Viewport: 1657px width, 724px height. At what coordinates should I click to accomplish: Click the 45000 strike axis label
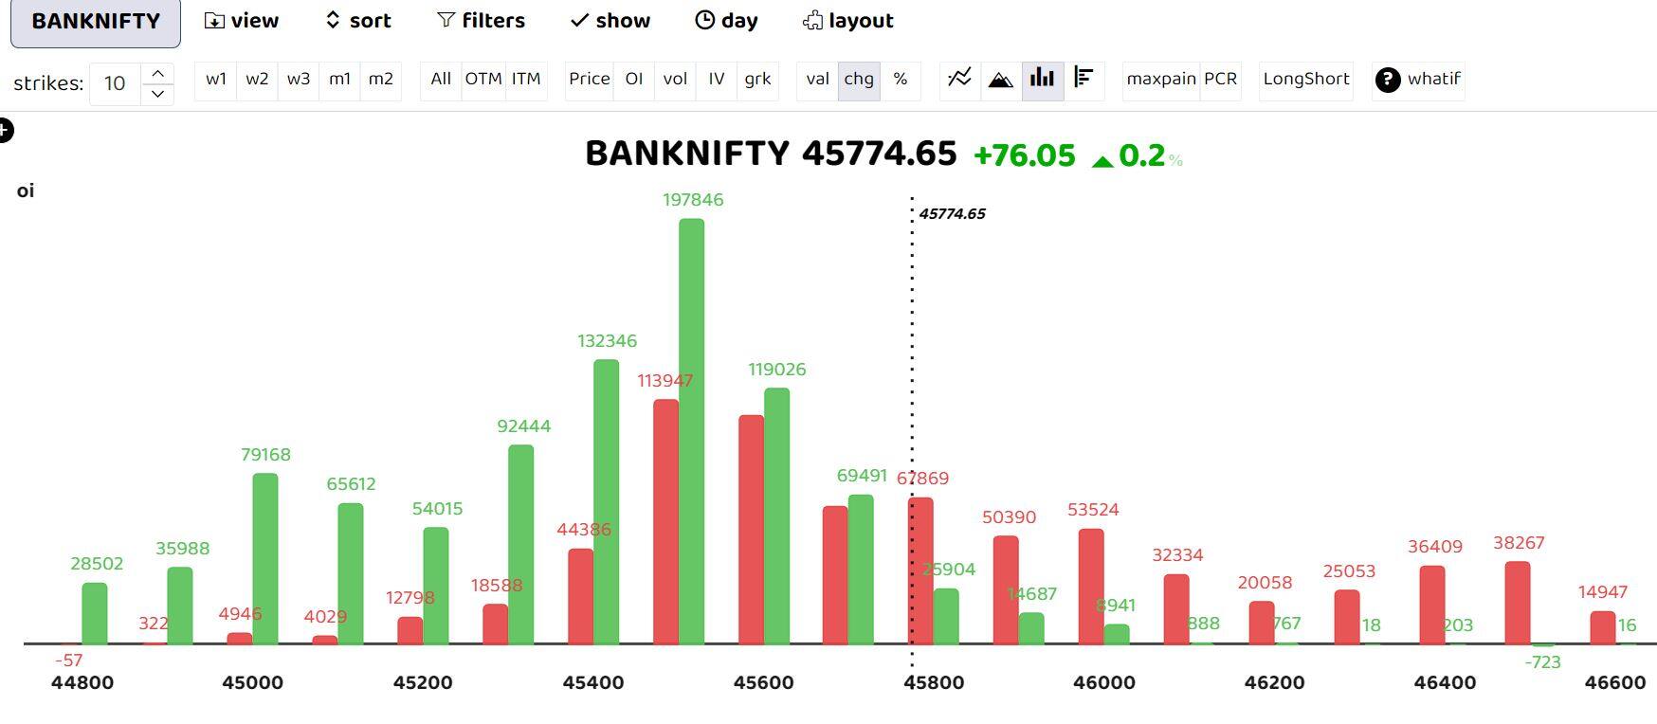coord(252,682)
